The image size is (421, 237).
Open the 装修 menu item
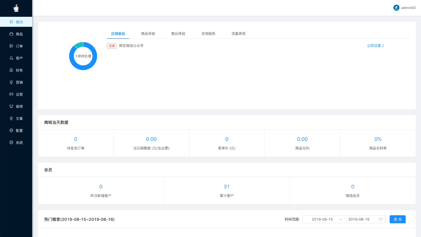tap(16, 106)
